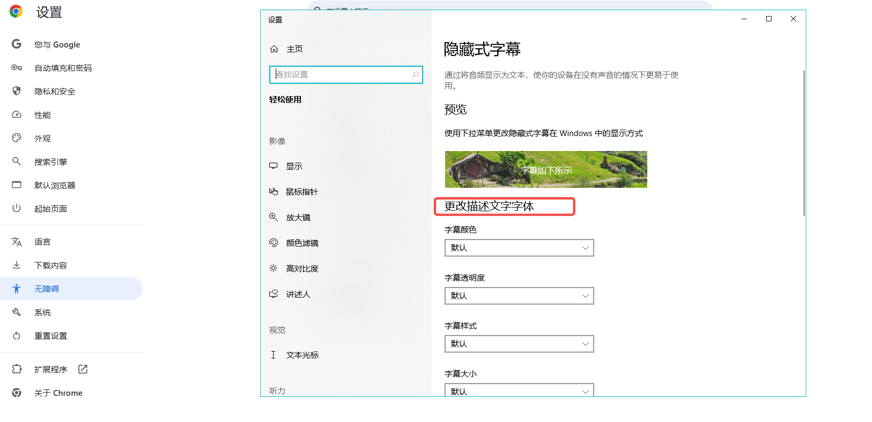The width and height of the screenshot is (872, 422).
Task: Click the text cursor icon for 文本光标
Action: (x=274, y=355)
